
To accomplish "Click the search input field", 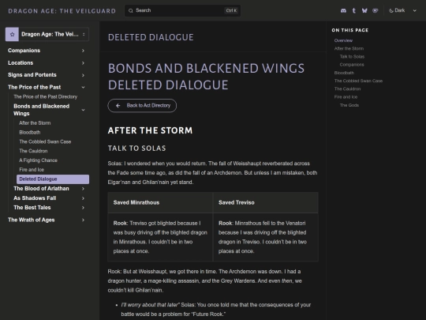I will tap(182, 10).
